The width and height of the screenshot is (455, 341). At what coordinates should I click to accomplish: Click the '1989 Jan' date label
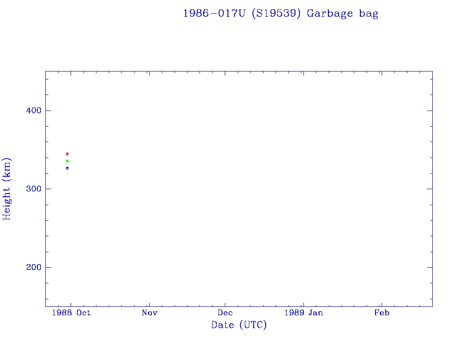pyautogui.click(x=303, y=313)
